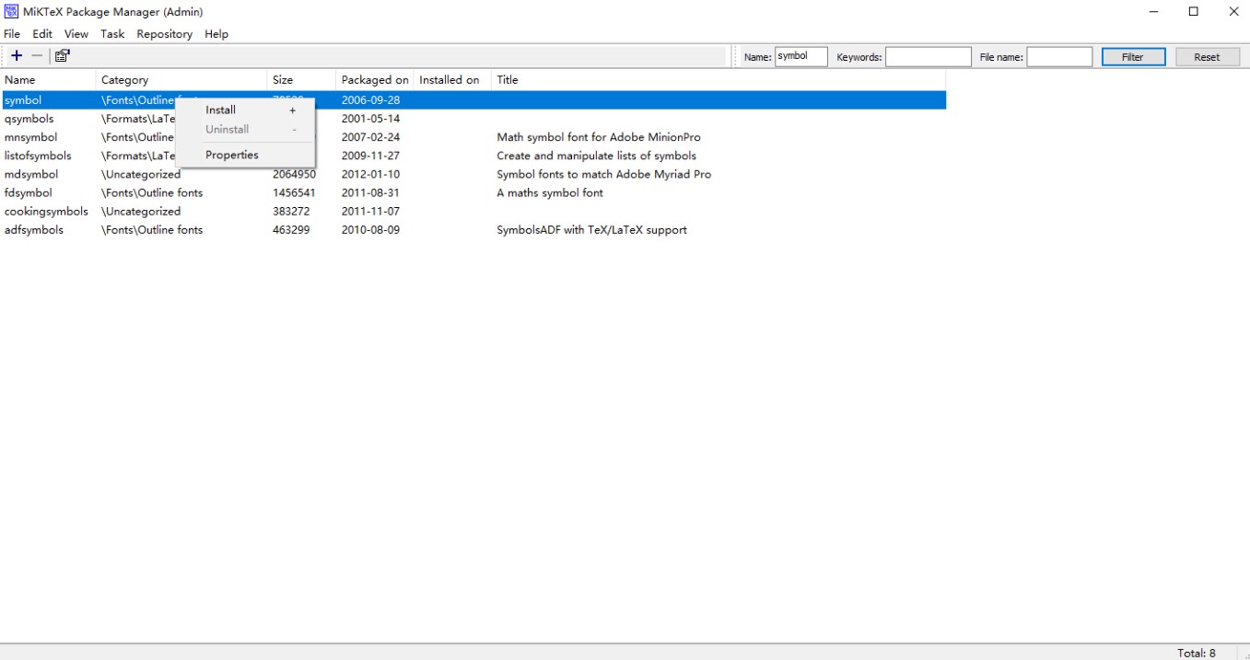Click size value 2064950
The image size is (1250, 660).
tap(294, 174)
